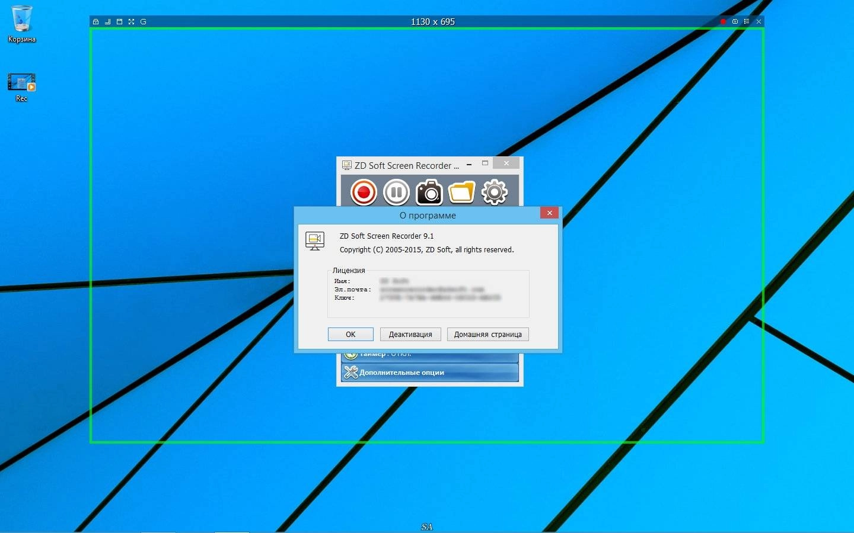Click the monitor app icon in About dialog
This screenshot has height=533, width=854.
point(315,240)
